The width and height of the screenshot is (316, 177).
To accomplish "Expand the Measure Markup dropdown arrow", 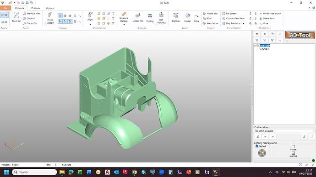I will click(124, 25).
